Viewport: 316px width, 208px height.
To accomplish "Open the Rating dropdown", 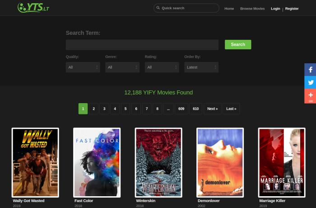I will point(162,67).
